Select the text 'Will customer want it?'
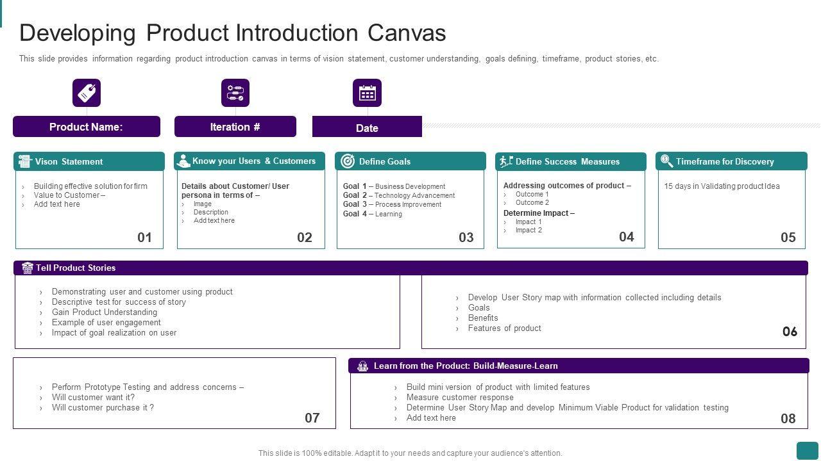This screenshot has width=821, height=461. coord(93,397)
